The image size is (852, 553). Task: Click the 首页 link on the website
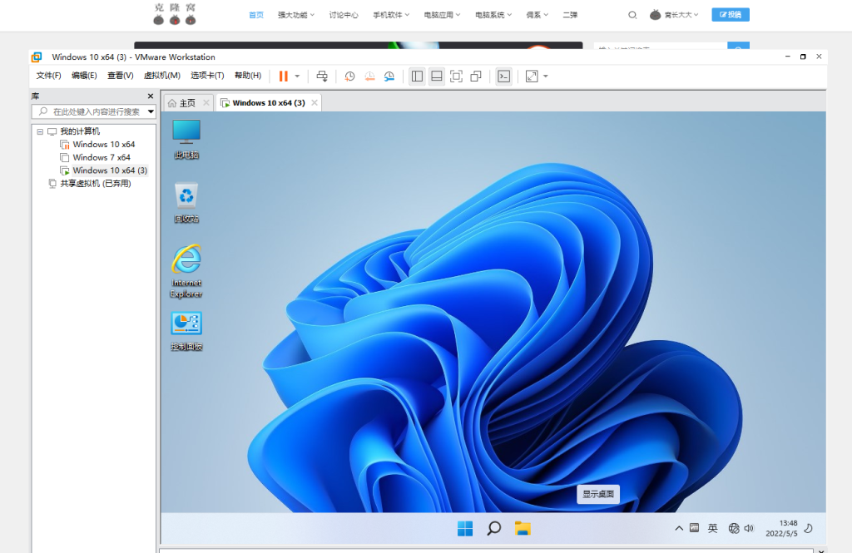[x=256, y=15]
